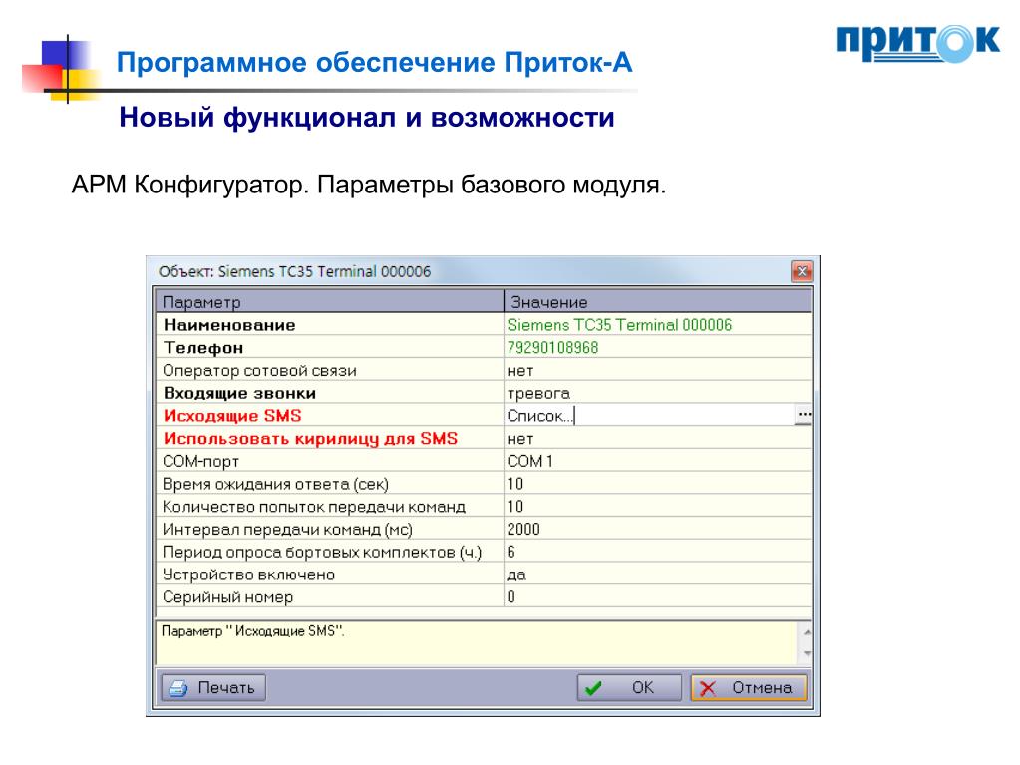Click the description text Параметр "Исходящие SMS"
The width and height of the screenshot is (1020, 765).
pos(252,631)
